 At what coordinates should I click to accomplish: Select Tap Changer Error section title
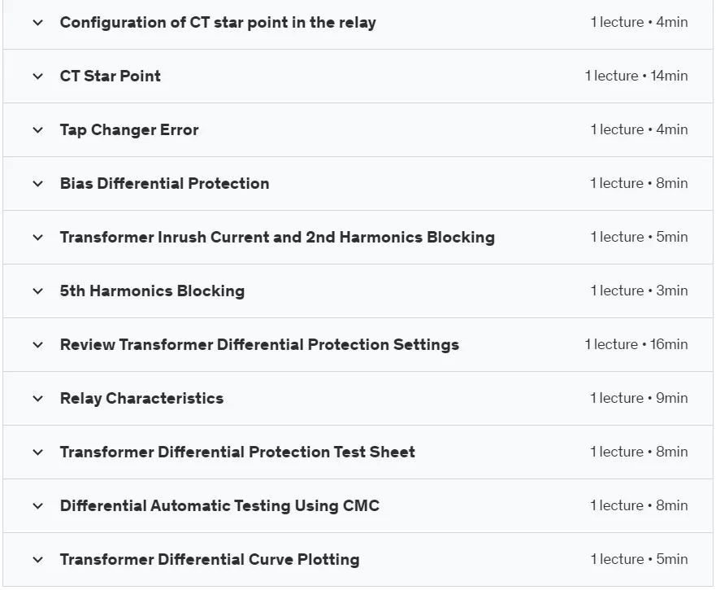129,130
